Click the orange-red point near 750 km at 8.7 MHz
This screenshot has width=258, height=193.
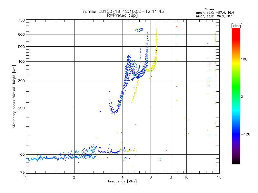pos(177,27)
